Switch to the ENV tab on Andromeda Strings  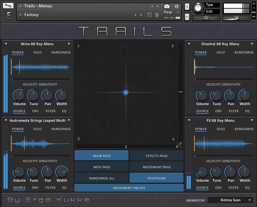click(x=35, y=187)
